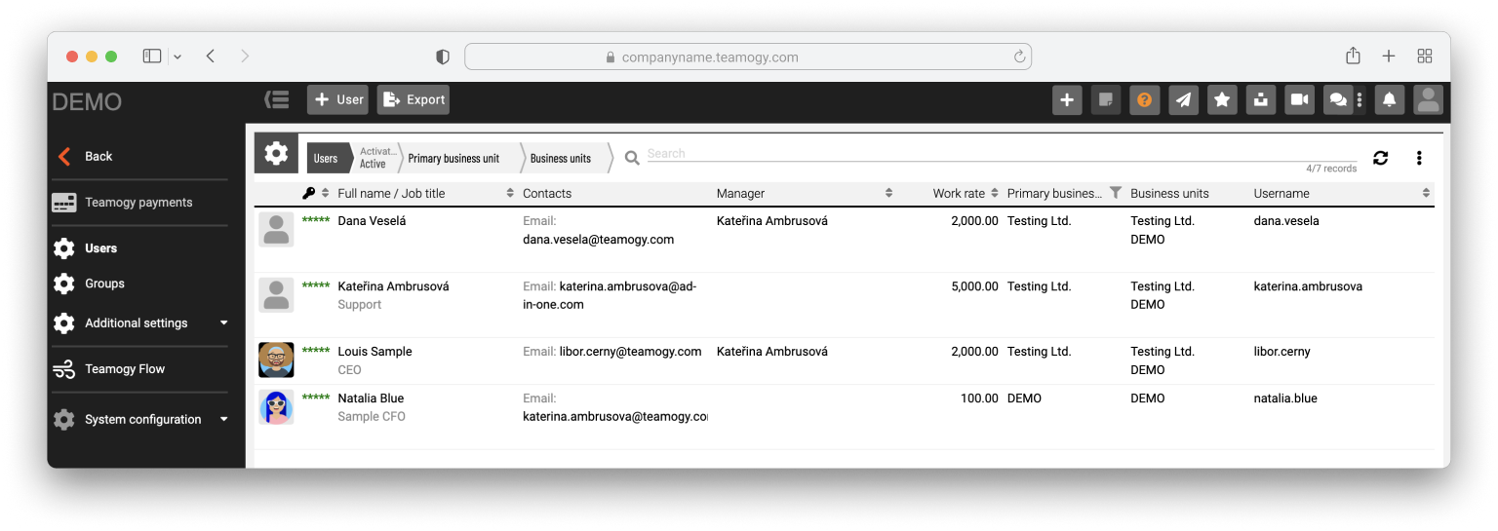
Task: Sort by Work rate column arrows
Action: click(x=995, y=193)
